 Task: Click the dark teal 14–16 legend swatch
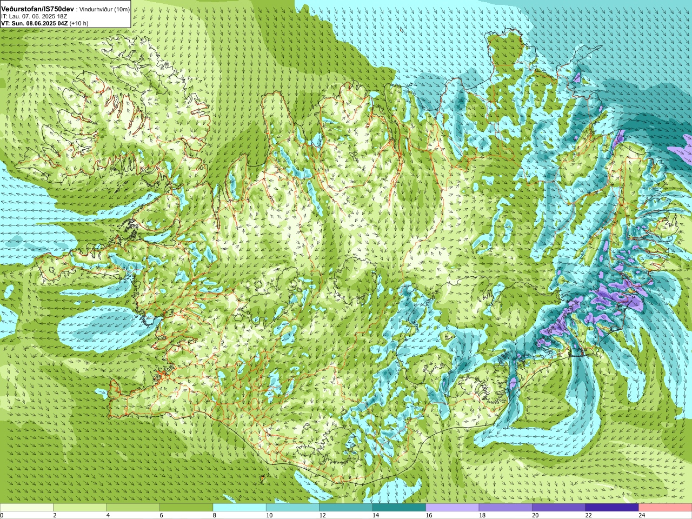tap(399, 508)
